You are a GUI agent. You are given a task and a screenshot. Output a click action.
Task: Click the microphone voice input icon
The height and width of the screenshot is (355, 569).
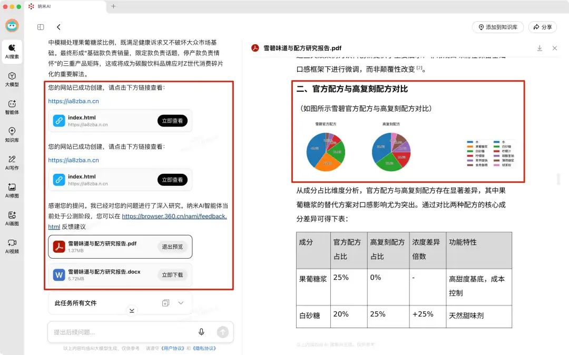click(201, 332)
